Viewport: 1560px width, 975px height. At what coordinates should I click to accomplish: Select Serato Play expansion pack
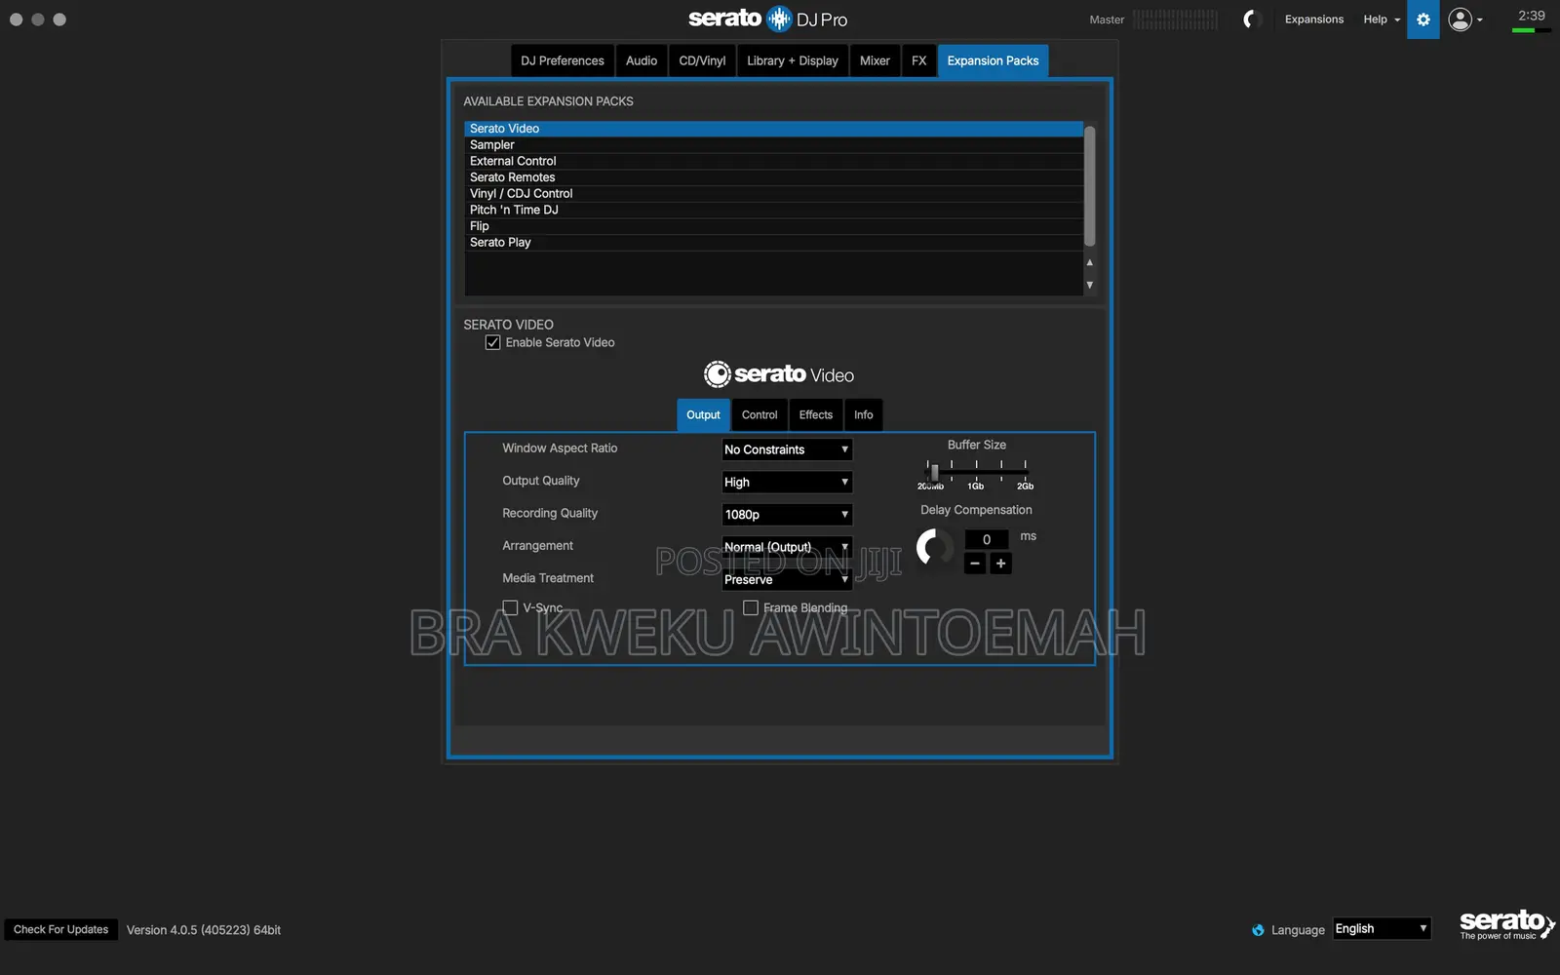coord(773,242)
